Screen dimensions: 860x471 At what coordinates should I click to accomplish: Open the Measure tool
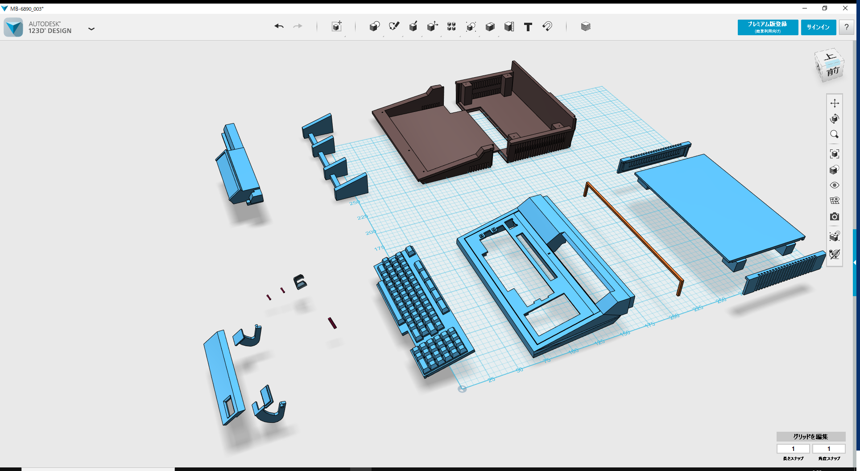[509, 27]
